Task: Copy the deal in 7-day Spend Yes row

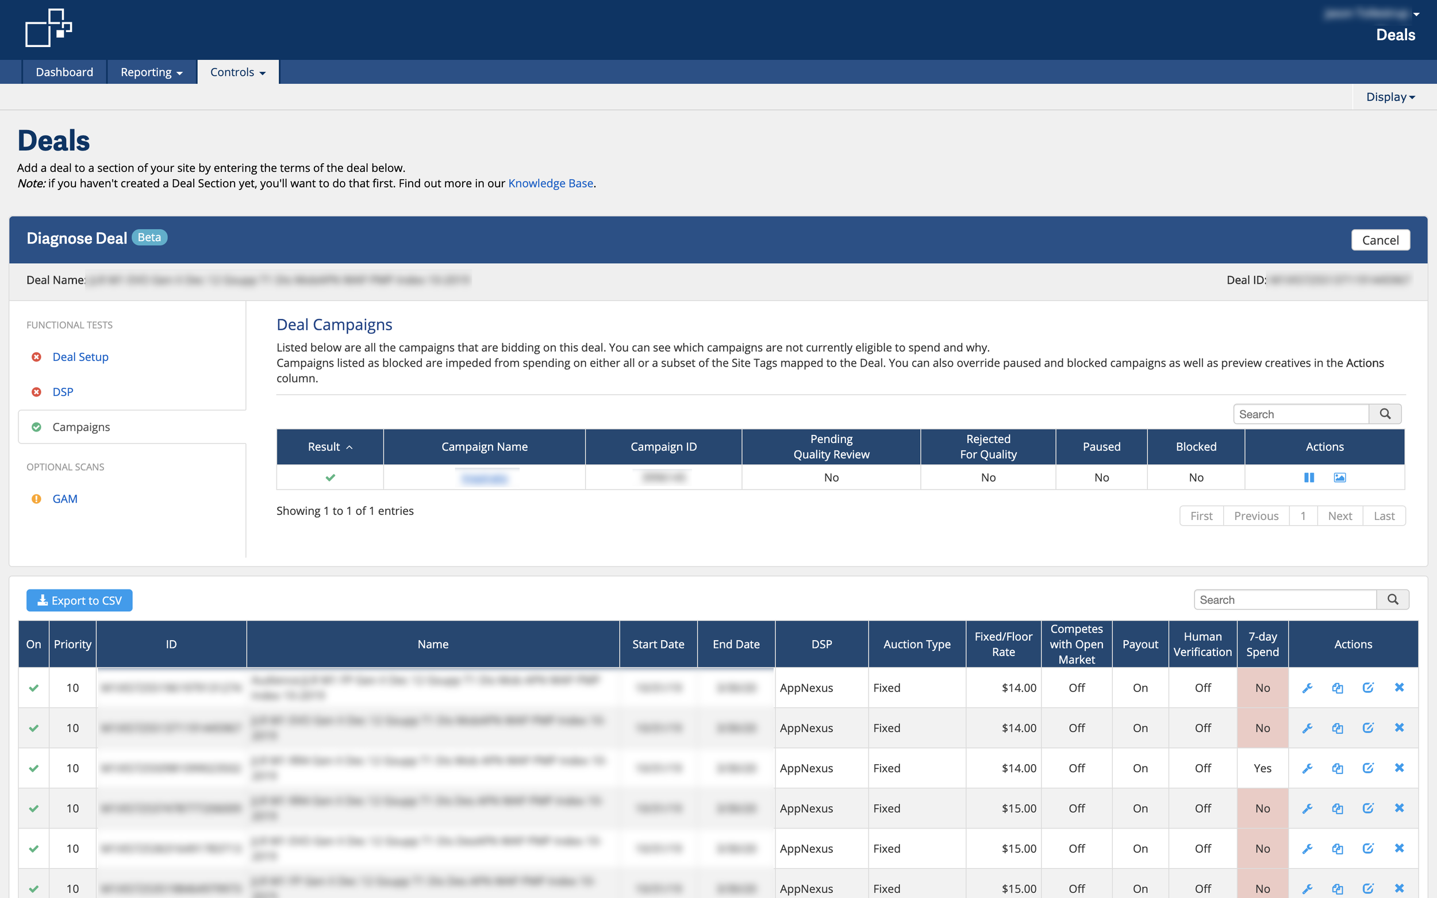Action: tap(1338, 768)
